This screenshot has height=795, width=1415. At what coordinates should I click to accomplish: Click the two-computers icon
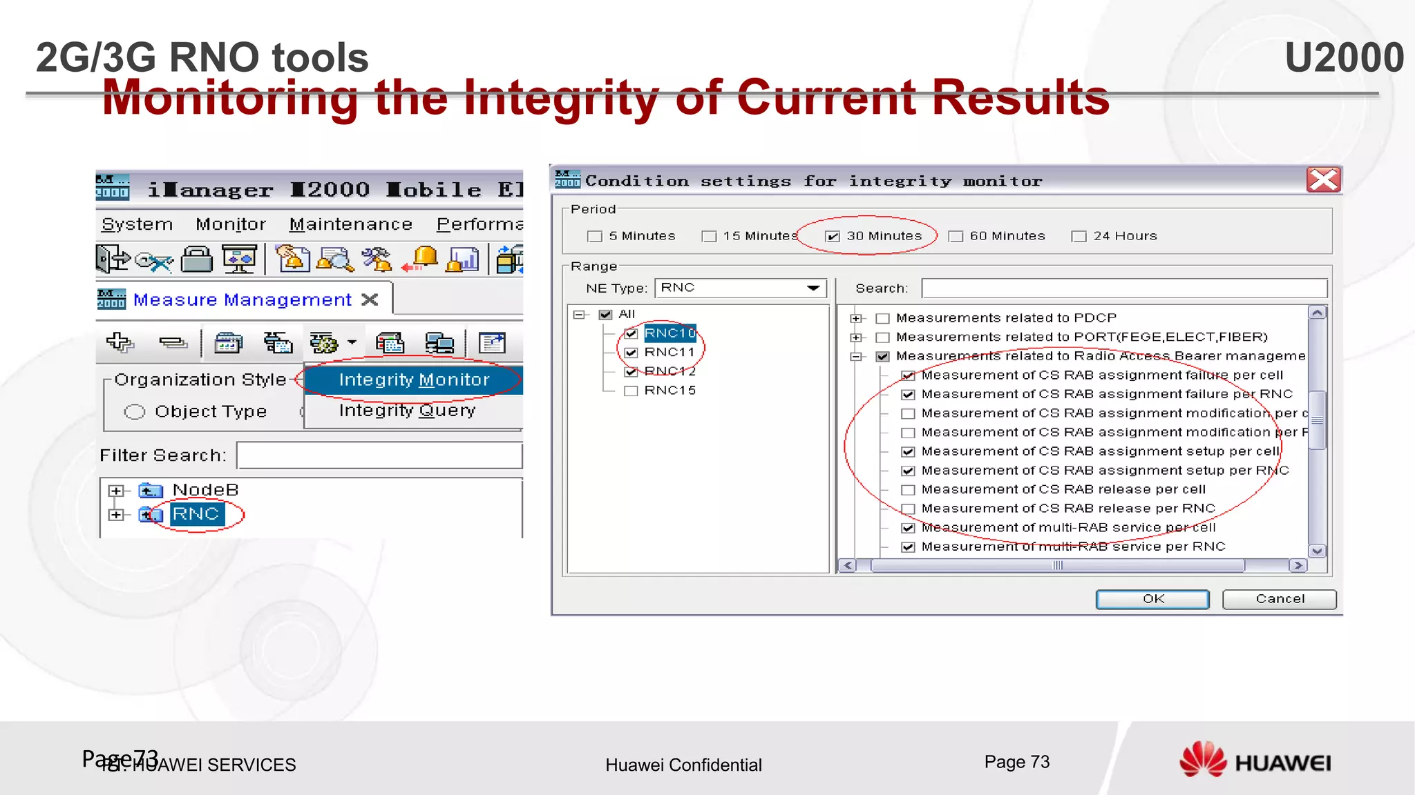(x=439, y=342)
